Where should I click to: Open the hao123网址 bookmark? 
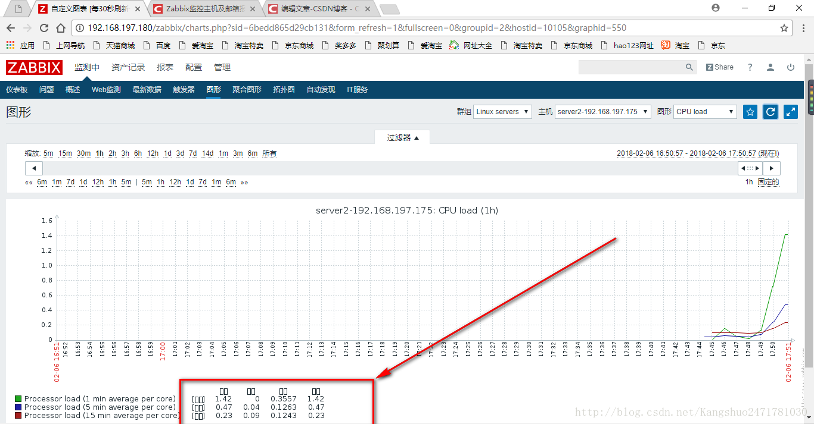(x=626, y=45)
